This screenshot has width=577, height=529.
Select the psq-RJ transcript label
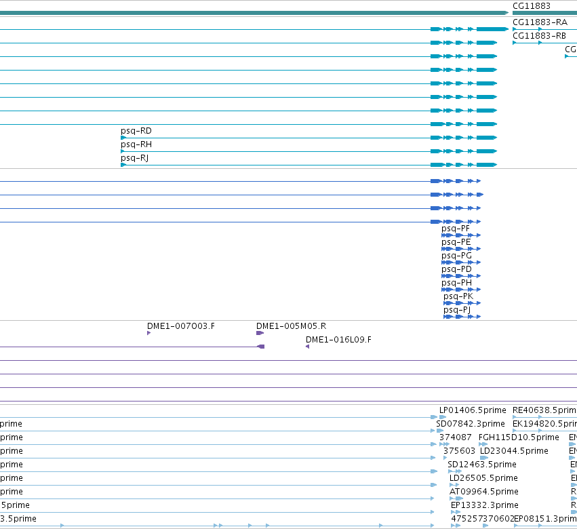point(135,158)
